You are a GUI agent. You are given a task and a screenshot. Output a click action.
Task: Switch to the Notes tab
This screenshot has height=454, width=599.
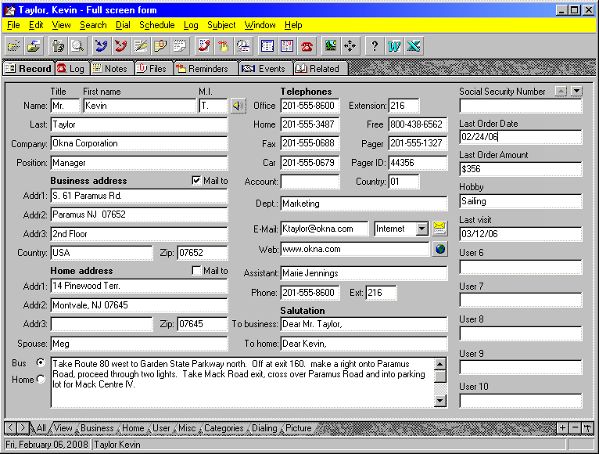tap(112, 68)
